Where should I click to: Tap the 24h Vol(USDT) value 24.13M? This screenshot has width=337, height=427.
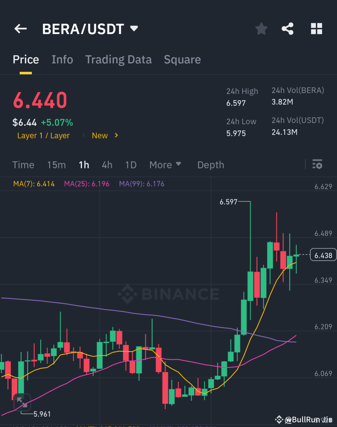point(285,132)
